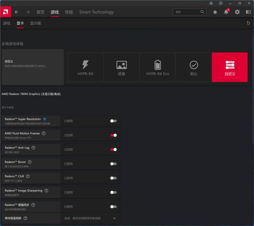
Task: Disable AMD Fluid Motion Frames toggle
Action: (x=114, y=135)
